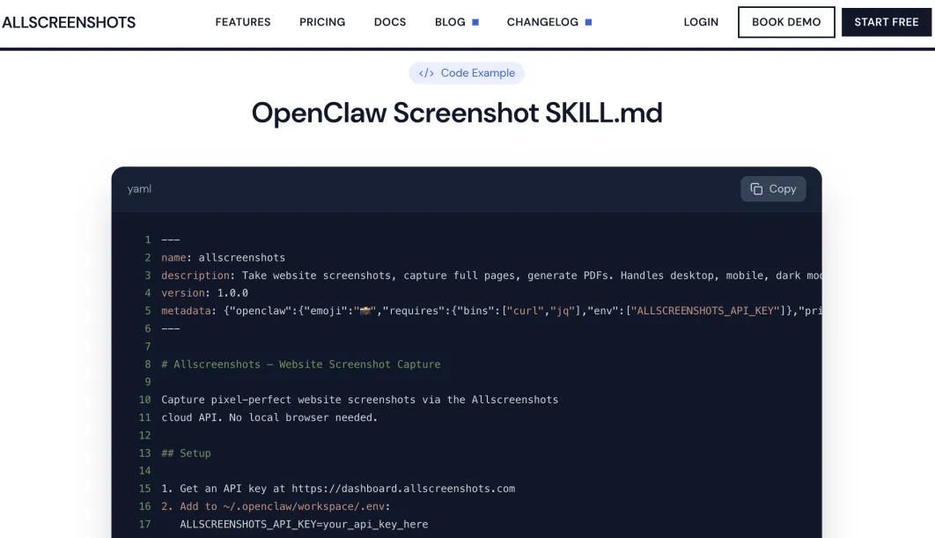The width and height of the screenshot is (935, 538).
Task: Click the metadata line in code
Action: coord(491,311)
